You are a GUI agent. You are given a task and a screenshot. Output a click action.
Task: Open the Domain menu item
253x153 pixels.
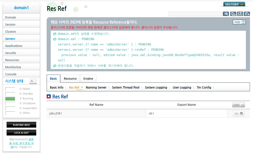pyautogui.click(x=22, y=17)
